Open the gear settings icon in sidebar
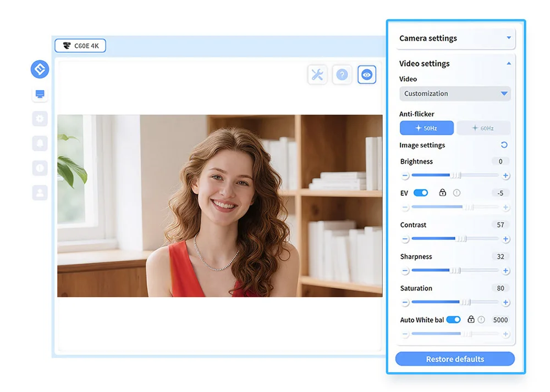Screen dimensions: 550x392 (x=40, y=119)
